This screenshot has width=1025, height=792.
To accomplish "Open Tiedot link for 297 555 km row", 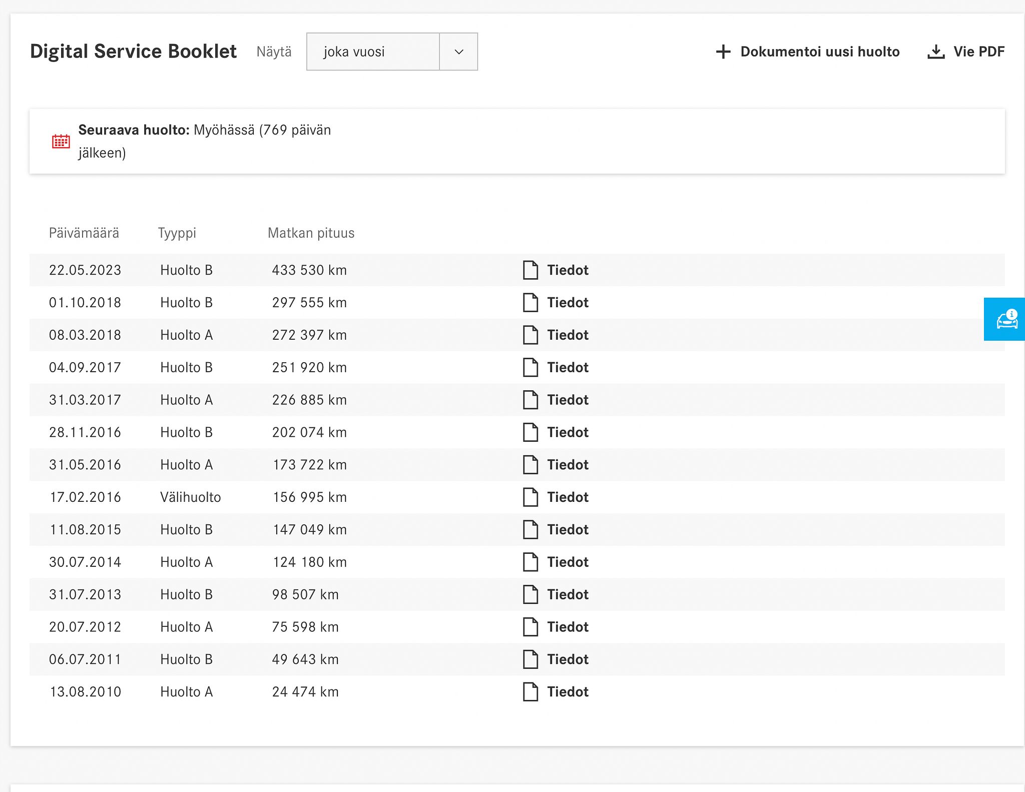I will 568,303.
